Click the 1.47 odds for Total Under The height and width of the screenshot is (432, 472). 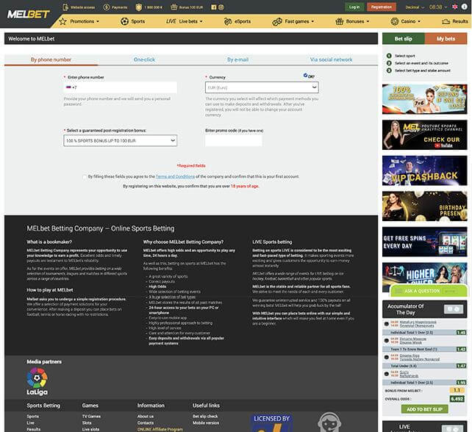461,366
